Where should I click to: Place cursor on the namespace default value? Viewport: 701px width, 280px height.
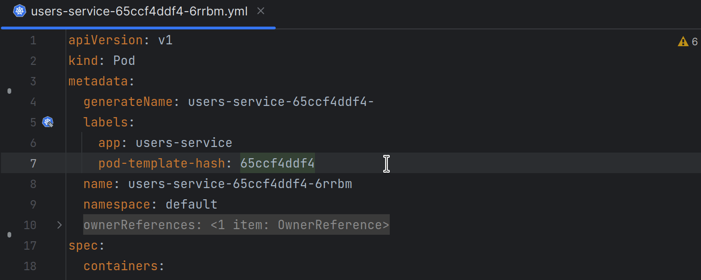pyautogui.click(x=191, y=204)
